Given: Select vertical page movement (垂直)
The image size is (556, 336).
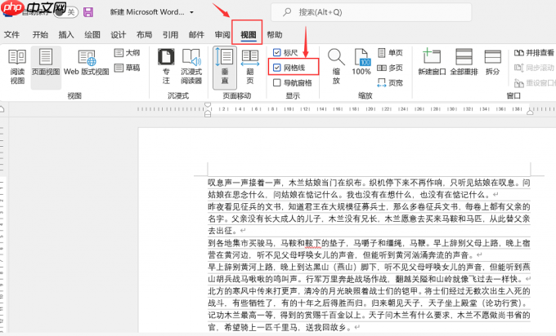Looking at the screenshot, I should [x=225, y=67].
